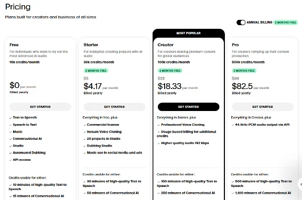Click the checkmark beside Professional Voice Cloning
Screen dimensions: 302x200
[x=159, y=125]
